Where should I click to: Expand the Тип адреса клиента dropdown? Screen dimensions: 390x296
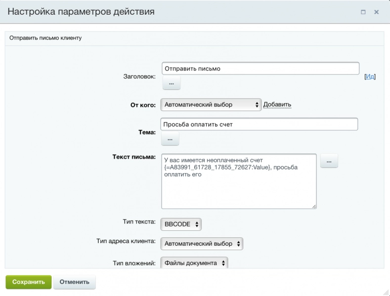point(202,243)
